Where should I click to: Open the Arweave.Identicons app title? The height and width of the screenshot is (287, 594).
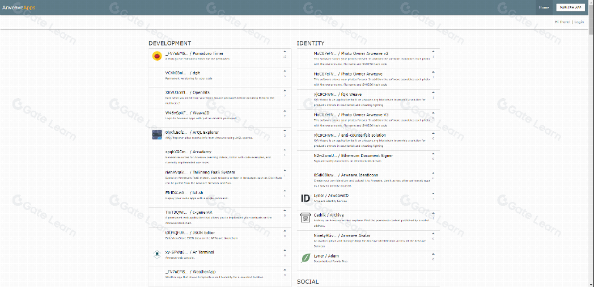tap(359, 175)
